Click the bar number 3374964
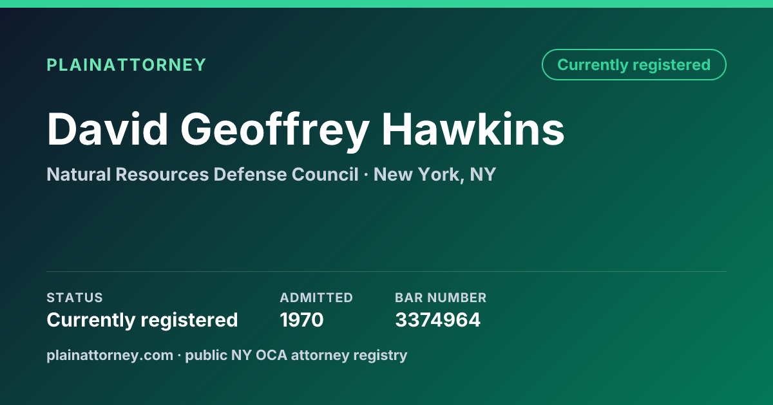This screenshot has height=405, width=773. click(437, 319)
